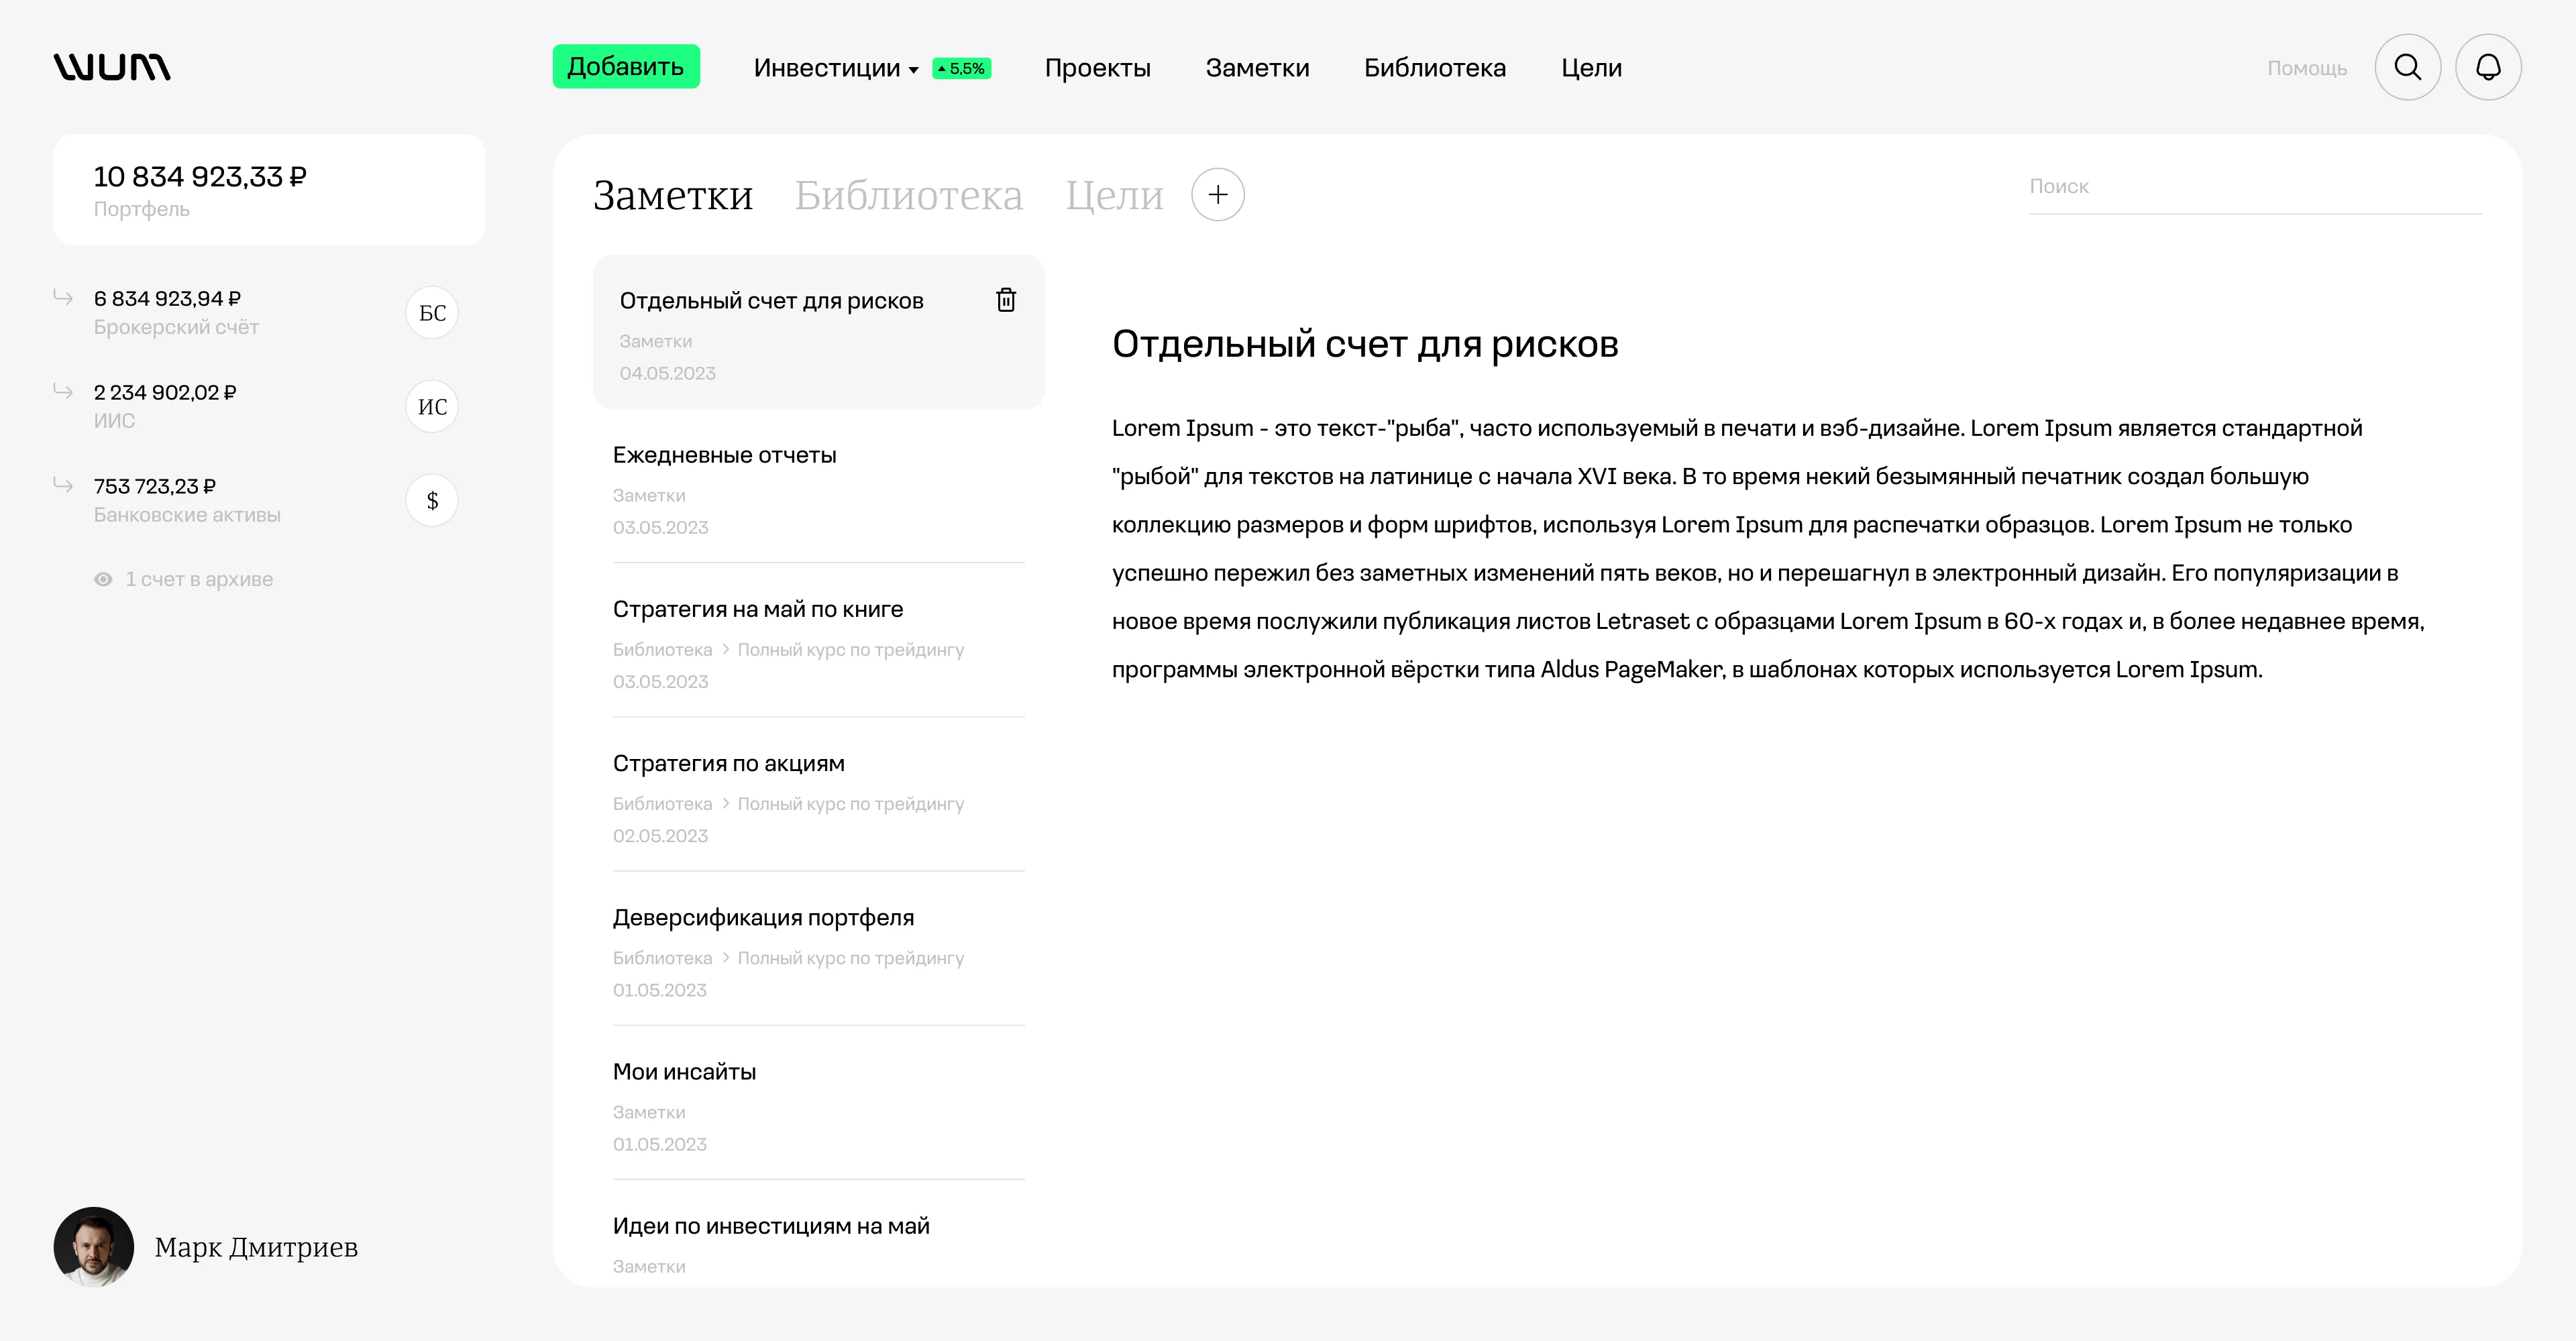The image size is (2576, 1341).
Task: Select the Заметки heading tab
Action: click(x=672, y=195)
